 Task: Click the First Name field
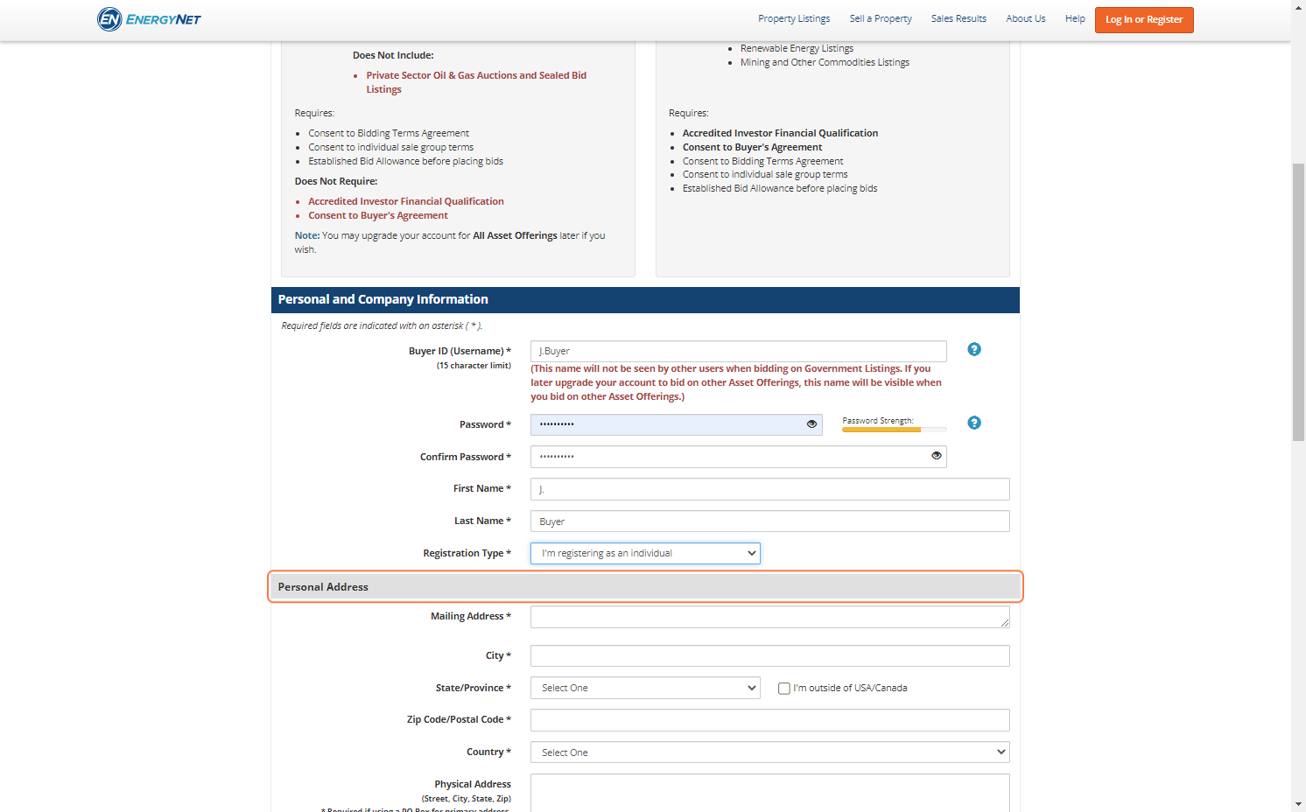pyautogui.click(x=769, y=489)
